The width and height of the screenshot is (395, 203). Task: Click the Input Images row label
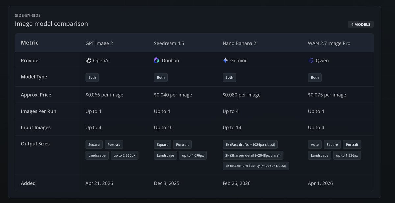click(x=36, y=127)
